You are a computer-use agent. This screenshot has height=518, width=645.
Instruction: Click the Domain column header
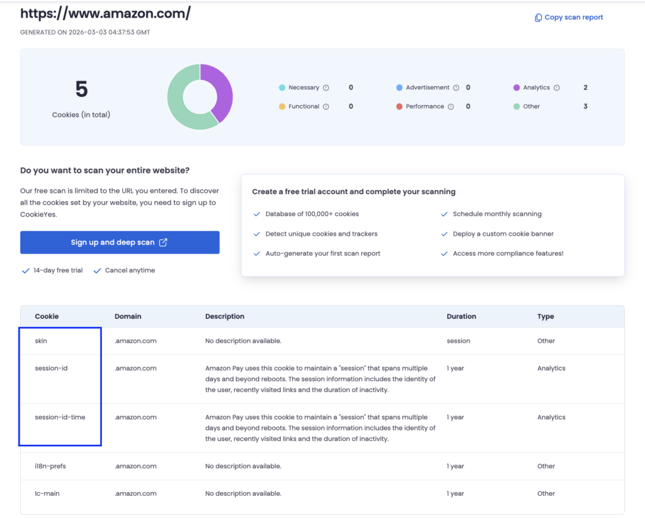tap(128, 316)
